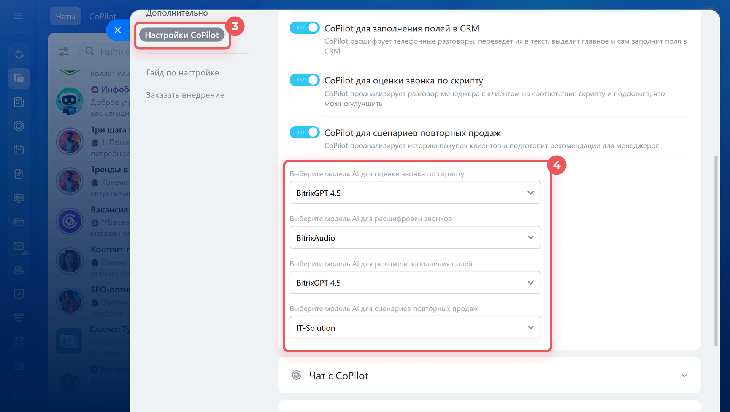Open the tasks checkmark icon in sidebar
This screenshot has width=730, height=412.
(19, 294)
